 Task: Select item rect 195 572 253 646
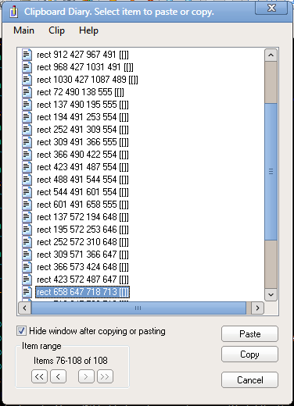(x=83, y=230)
